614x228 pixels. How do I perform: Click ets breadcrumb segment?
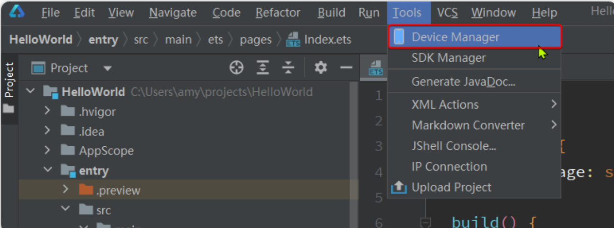[x=216, y=40]
